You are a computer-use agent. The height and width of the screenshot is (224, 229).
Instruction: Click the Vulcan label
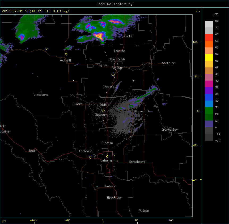(x=144, y=211)
